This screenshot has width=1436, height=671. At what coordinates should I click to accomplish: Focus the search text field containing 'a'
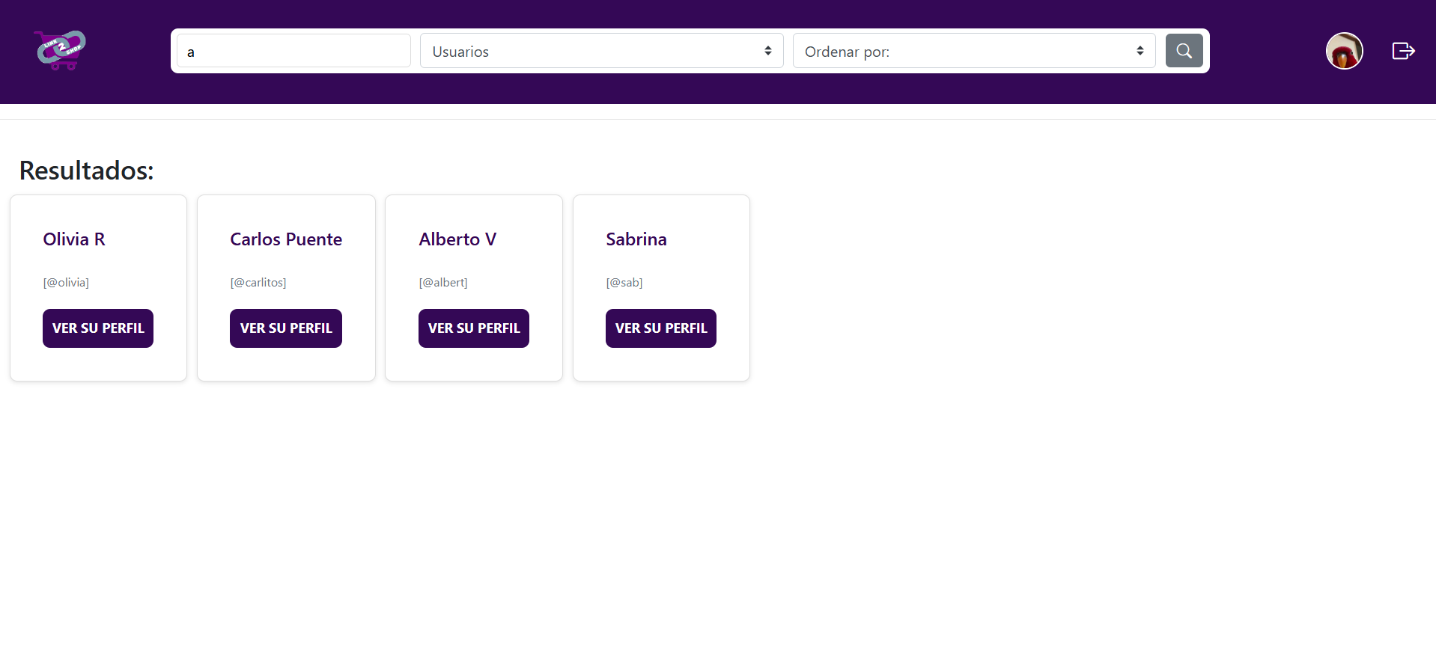293,51
